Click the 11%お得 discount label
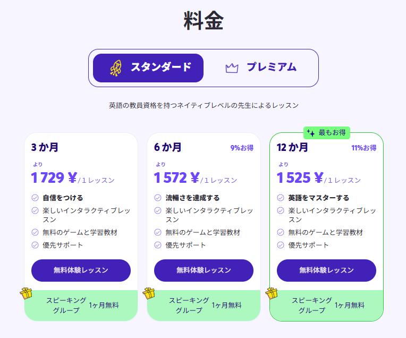 pyautogui.click(x=363, y=148)
